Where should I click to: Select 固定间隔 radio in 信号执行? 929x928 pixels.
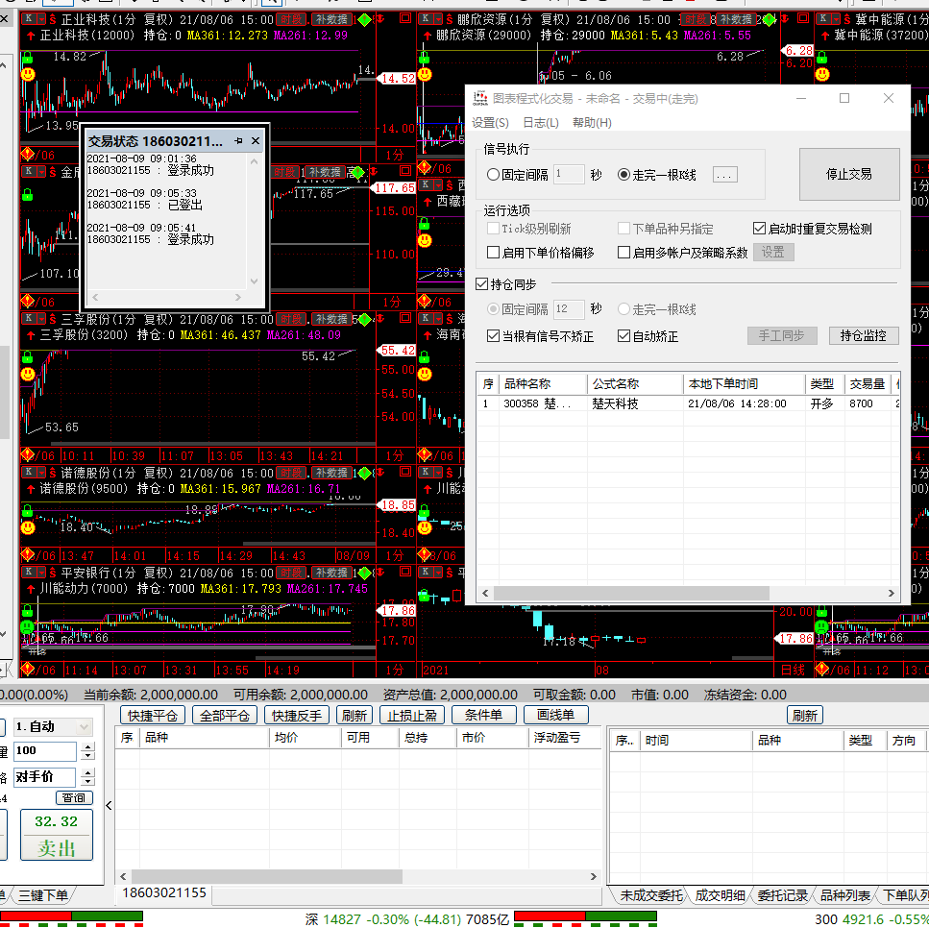click(x=494, y=175)
